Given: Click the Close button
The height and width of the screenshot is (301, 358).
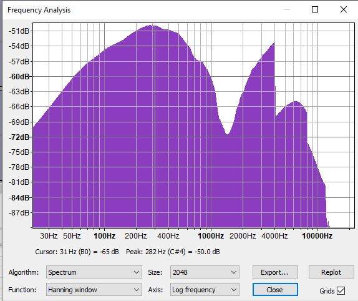Looking at the screenshot, I should (275, 290).
